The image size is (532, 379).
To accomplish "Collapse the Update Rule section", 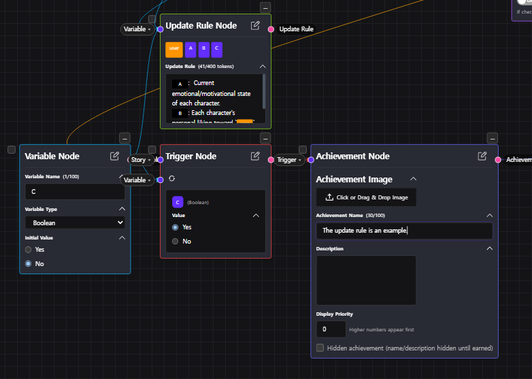I will pyautogui.click(x=263, y=67).
